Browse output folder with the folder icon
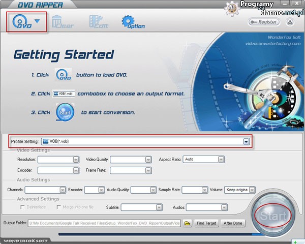305x244 pixels. pyautogui.click(x=187, y=223)
